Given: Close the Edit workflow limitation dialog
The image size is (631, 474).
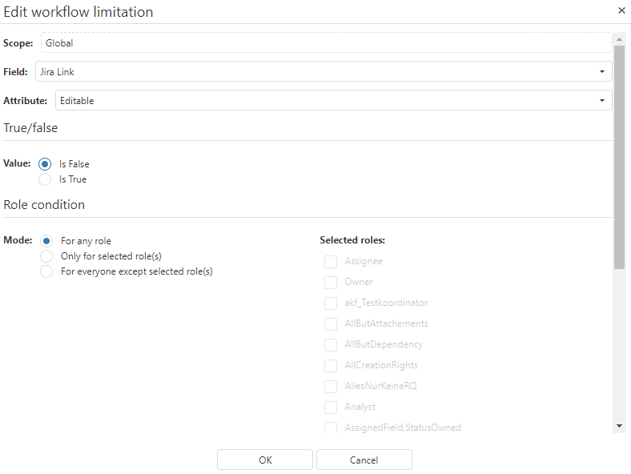Looking at the screenshot, I should (621, 11).
